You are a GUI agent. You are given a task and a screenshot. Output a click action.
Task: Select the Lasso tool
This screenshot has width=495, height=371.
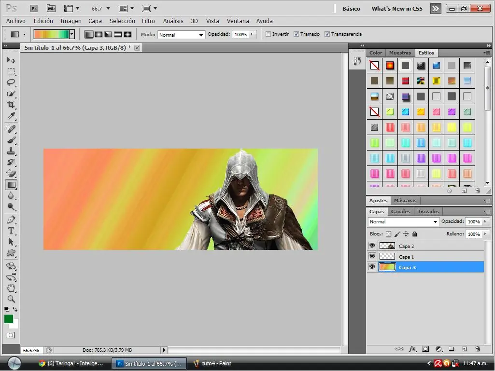tap(11, 82)
